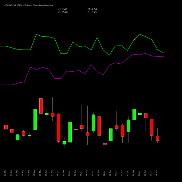182x182 pixels.
Task: Select the green candle above 12 Jun
Action: point(111,135)
